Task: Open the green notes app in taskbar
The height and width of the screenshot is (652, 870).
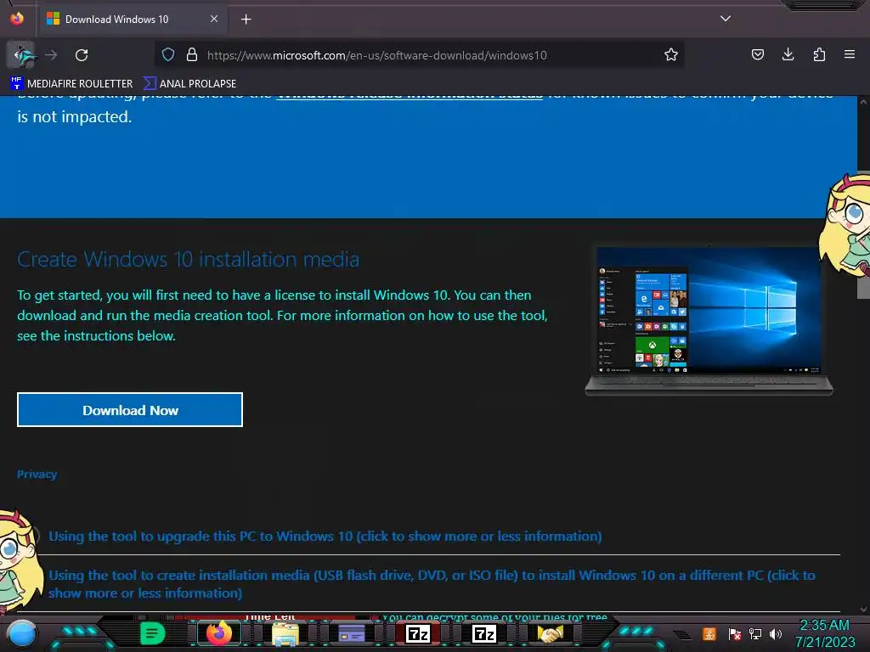Action: click(x=152, y=633)
